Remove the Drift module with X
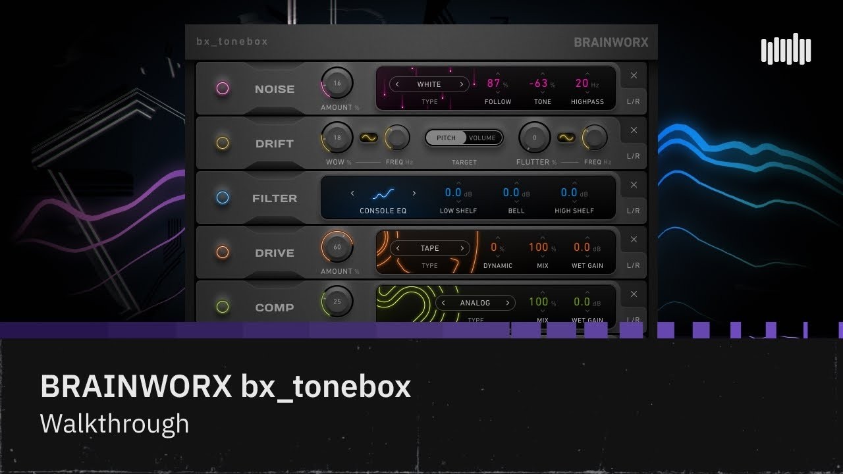Image resolution: width=843 pixels, height=474 pixels. (x=634, y=130)
